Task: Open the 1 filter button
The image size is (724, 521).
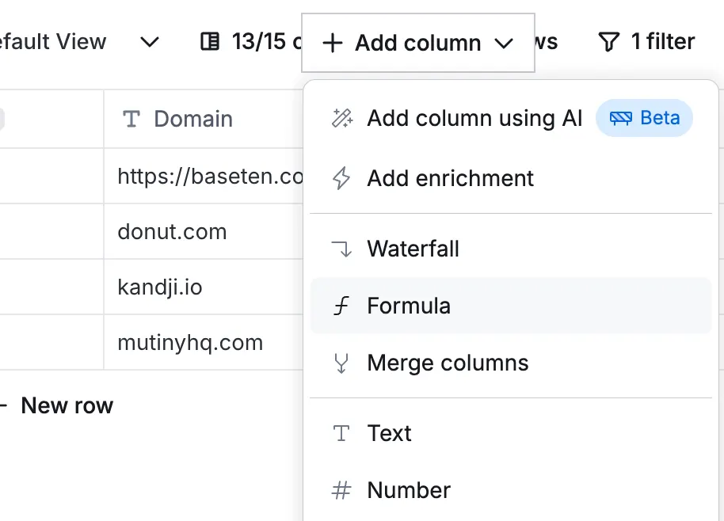Action: coord(646,42)
